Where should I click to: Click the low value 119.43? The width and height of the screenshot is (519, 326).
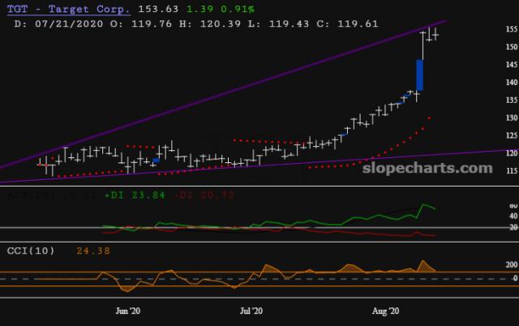pos(289,24)
